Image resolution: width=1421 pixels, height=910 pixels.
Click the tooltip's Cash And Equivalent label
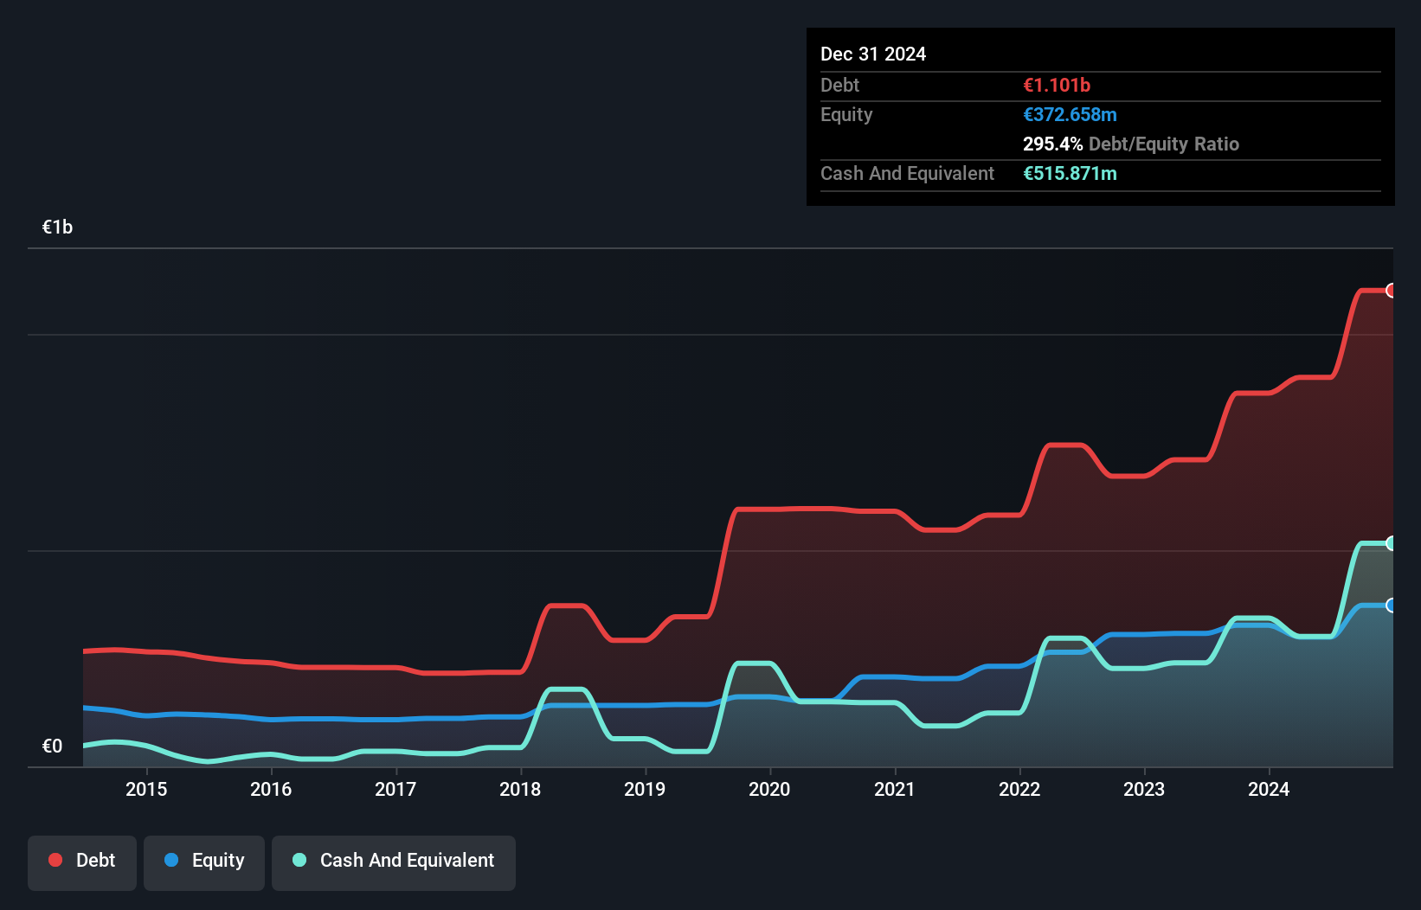click(x=907, y=173)
